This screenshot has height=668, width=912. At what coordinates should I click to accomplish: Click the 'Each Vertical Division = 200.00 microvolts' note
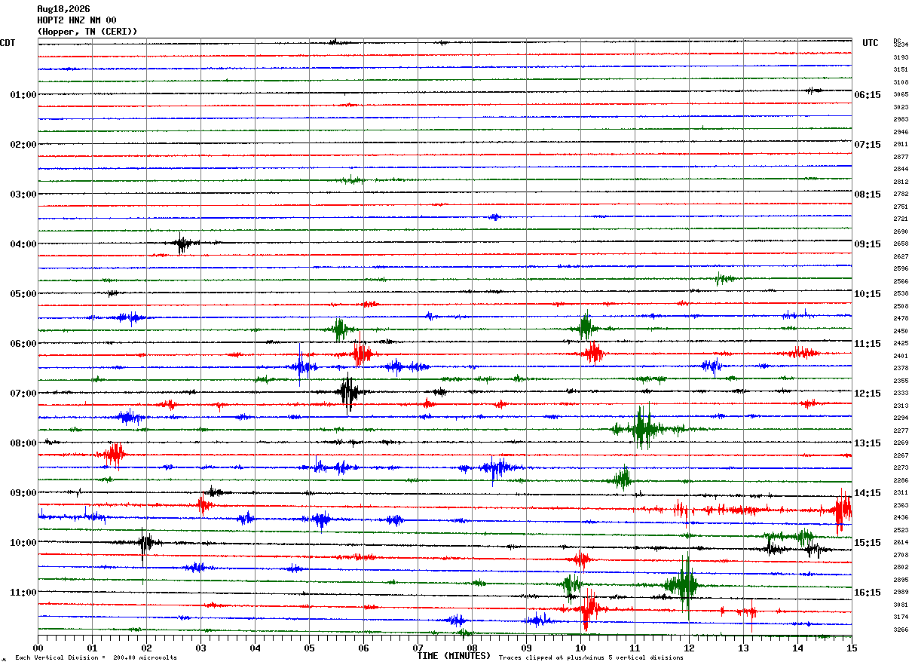[x=96, y=658]
